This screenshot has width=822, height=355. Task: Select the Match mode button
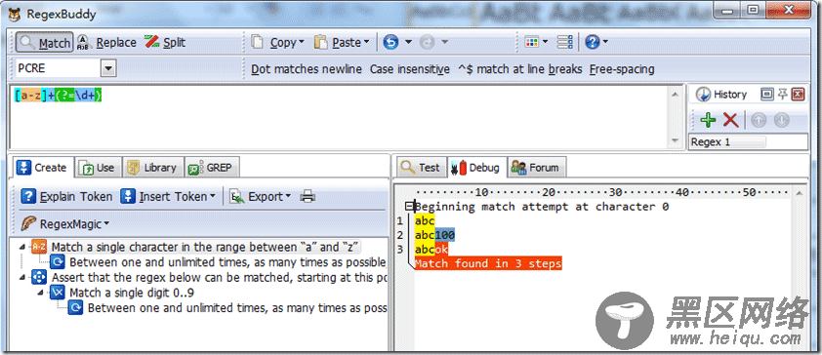(44, 42)
